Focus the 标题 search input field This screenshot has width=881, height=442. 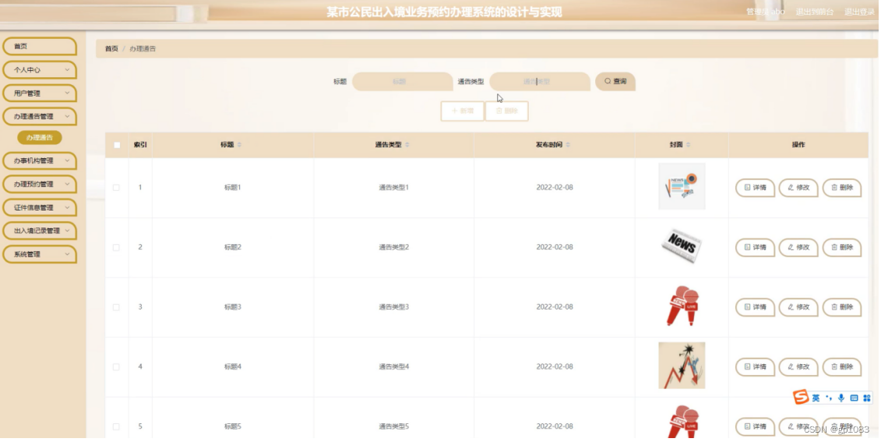(402, 82)
